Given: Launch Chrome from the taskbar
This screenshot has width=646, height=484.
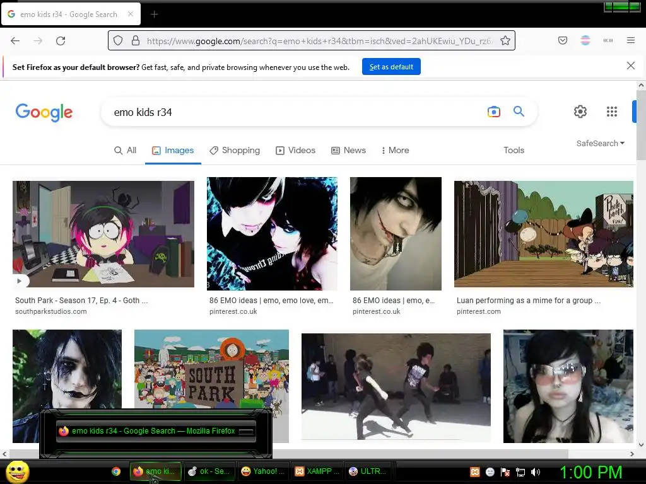Looking at the screenshot, I should [x=116, y=471].
